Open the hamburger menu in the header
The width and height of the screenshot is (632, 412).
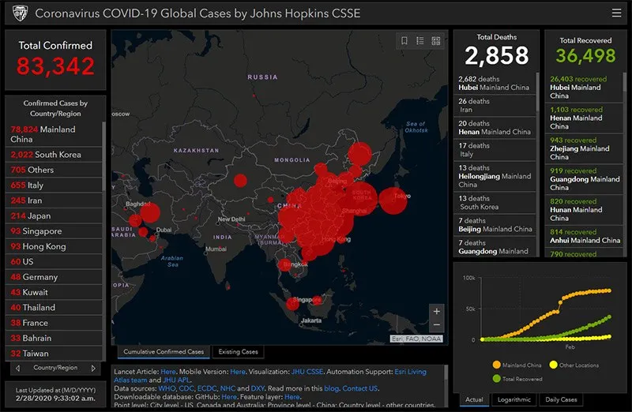(616, 13)
